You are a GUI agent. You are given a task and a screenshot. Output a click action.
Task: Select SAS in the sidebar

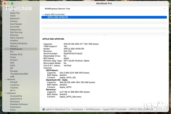[12, 63]
